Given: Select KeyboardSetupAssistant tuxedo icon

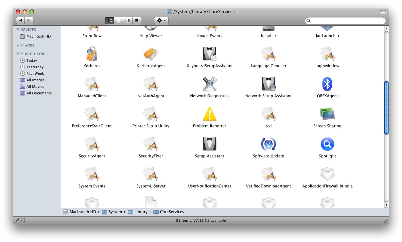Looking at the screenshot, I should [x=210, y=54].
